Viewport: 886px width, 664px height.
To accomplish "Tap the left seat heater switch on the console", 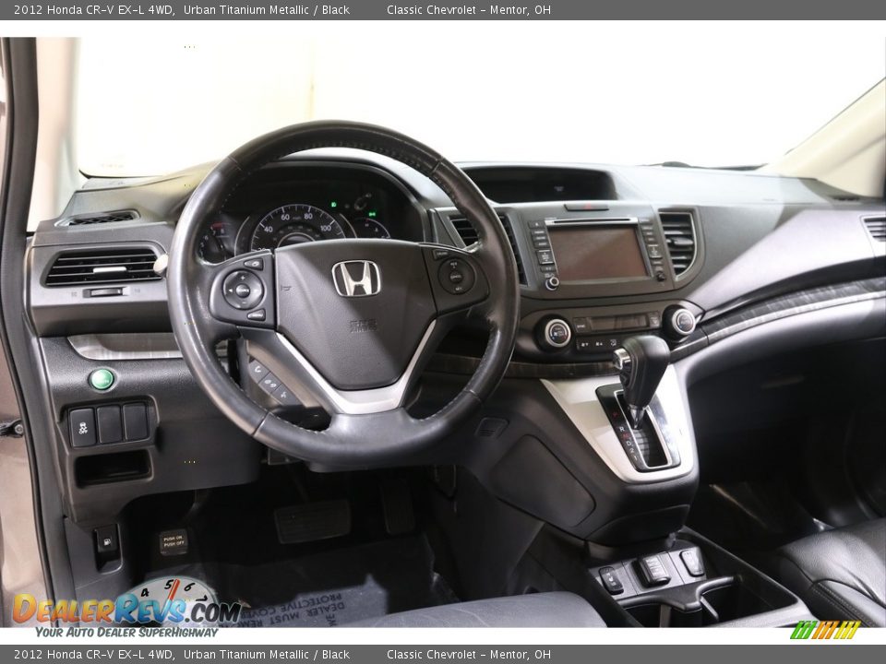I will click(x=610, y=580).
